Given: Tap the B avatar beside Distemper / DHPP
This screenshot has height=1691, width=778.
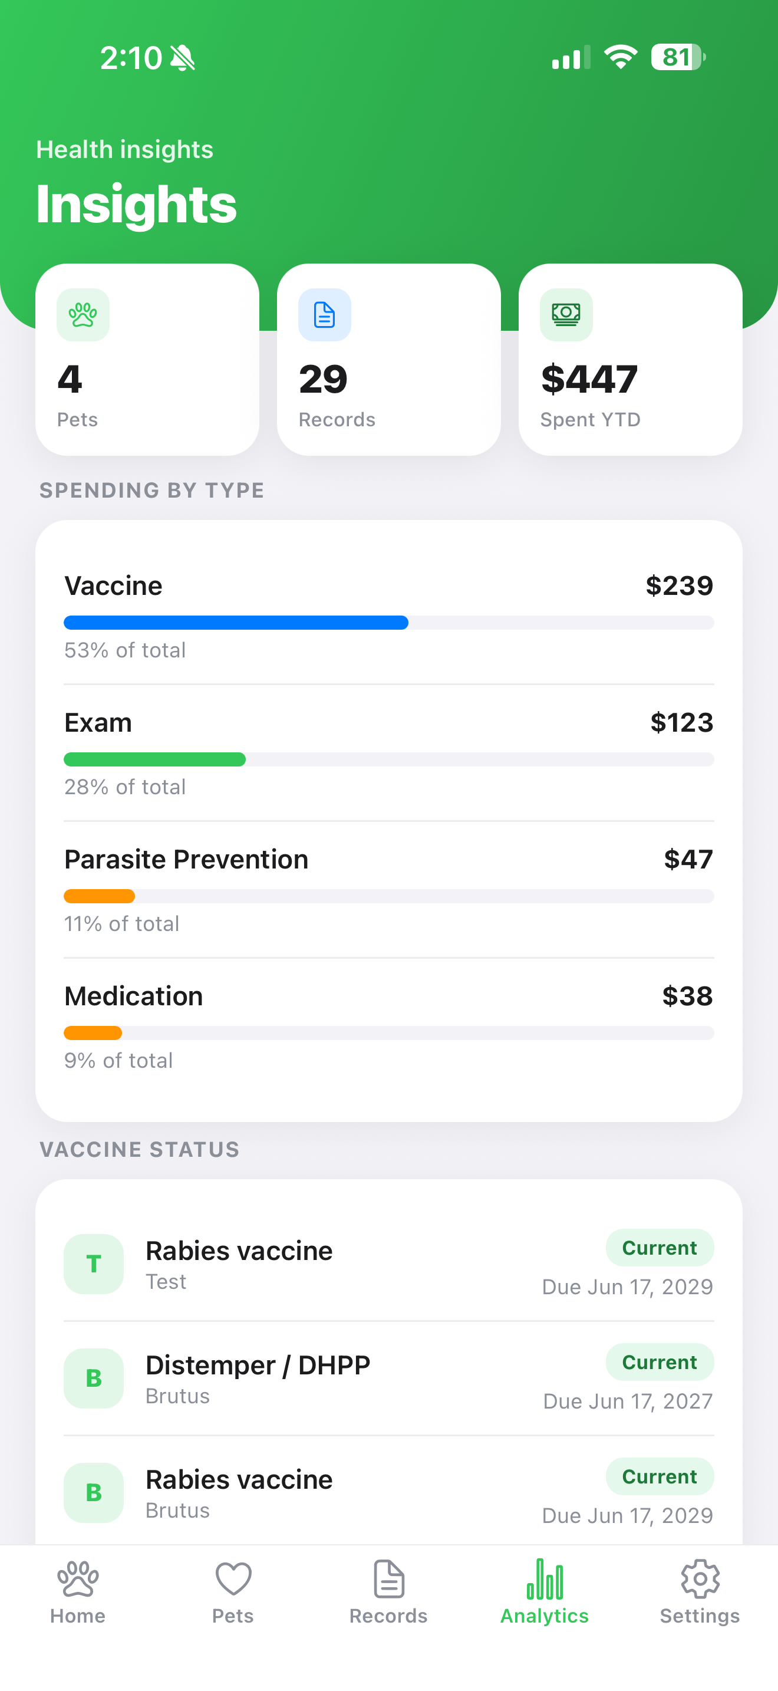Looking at the screenshot, I should pos(94,1378).
